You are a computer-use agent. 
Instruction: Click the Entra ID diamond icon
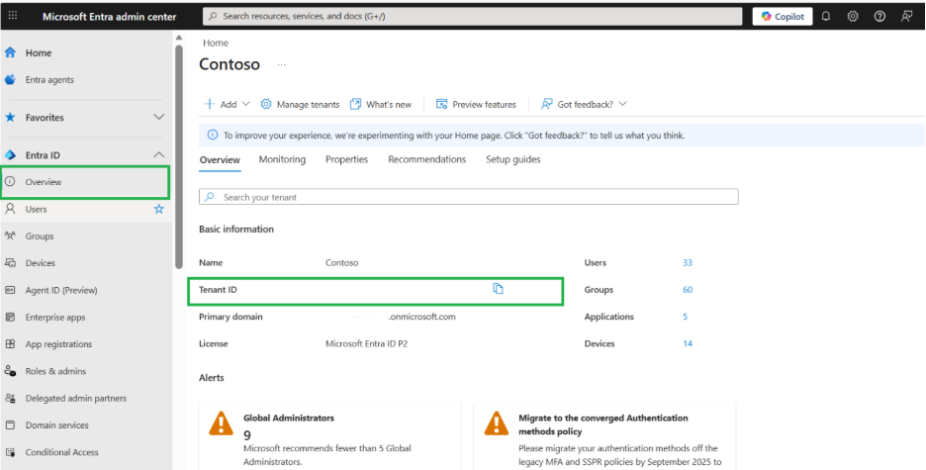[10, 155]
